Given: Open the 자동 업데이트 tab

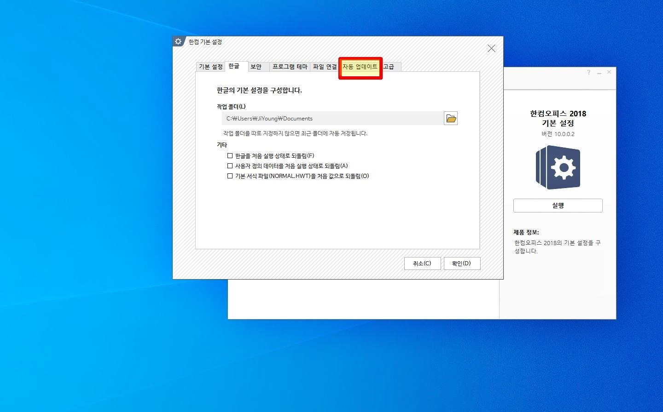Looking at the screenshot, I should (360, 67).
